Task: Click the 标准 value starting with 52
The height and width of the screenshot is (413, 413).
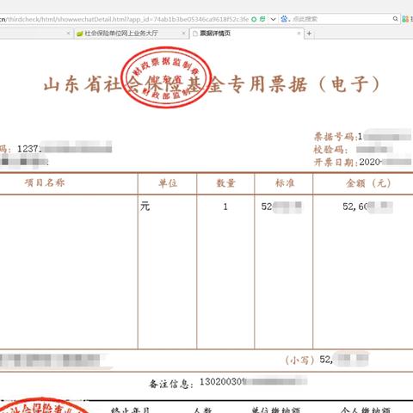Action: 281,206
